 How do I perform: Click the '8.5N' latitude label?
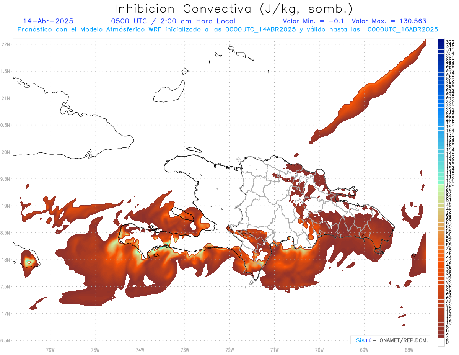[5, 233]
